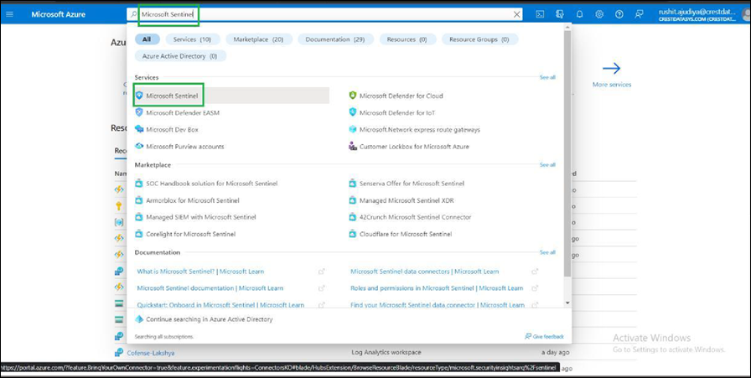This screenshot has width=751, height=378.
Task: Click the Corelight marketplace bag icon
Action: [139, 235]
